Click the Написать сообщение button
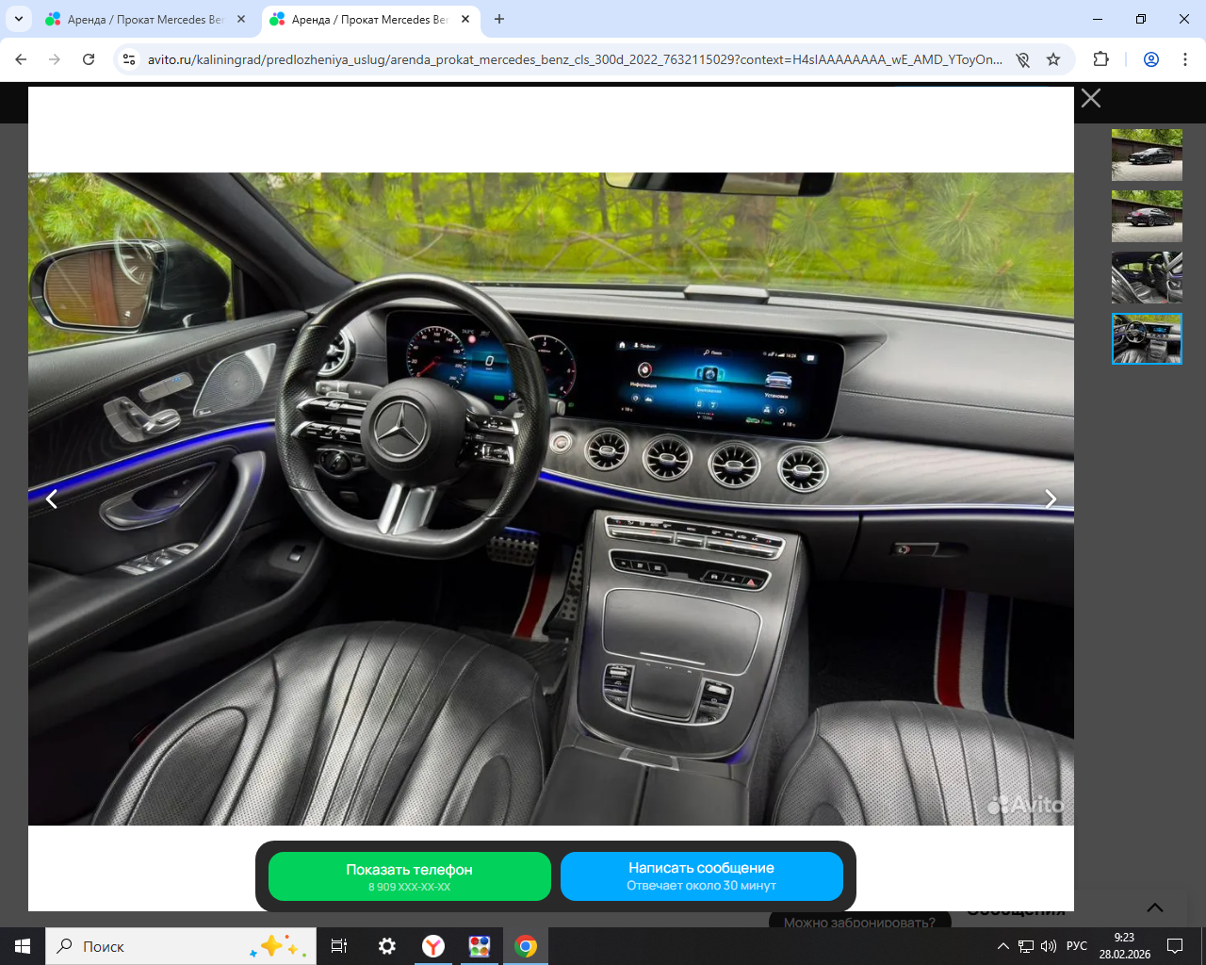Viewport: 1206px width, 965px height. 701,876
